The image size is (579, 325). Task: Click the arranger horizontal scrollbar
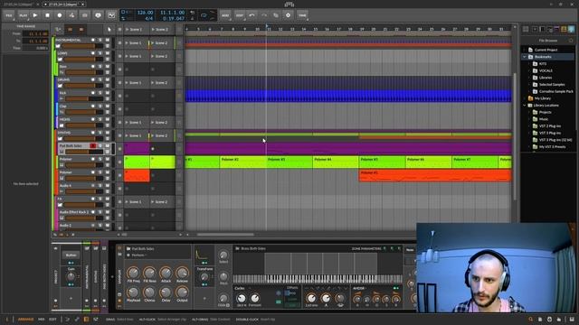coord(225,235)
